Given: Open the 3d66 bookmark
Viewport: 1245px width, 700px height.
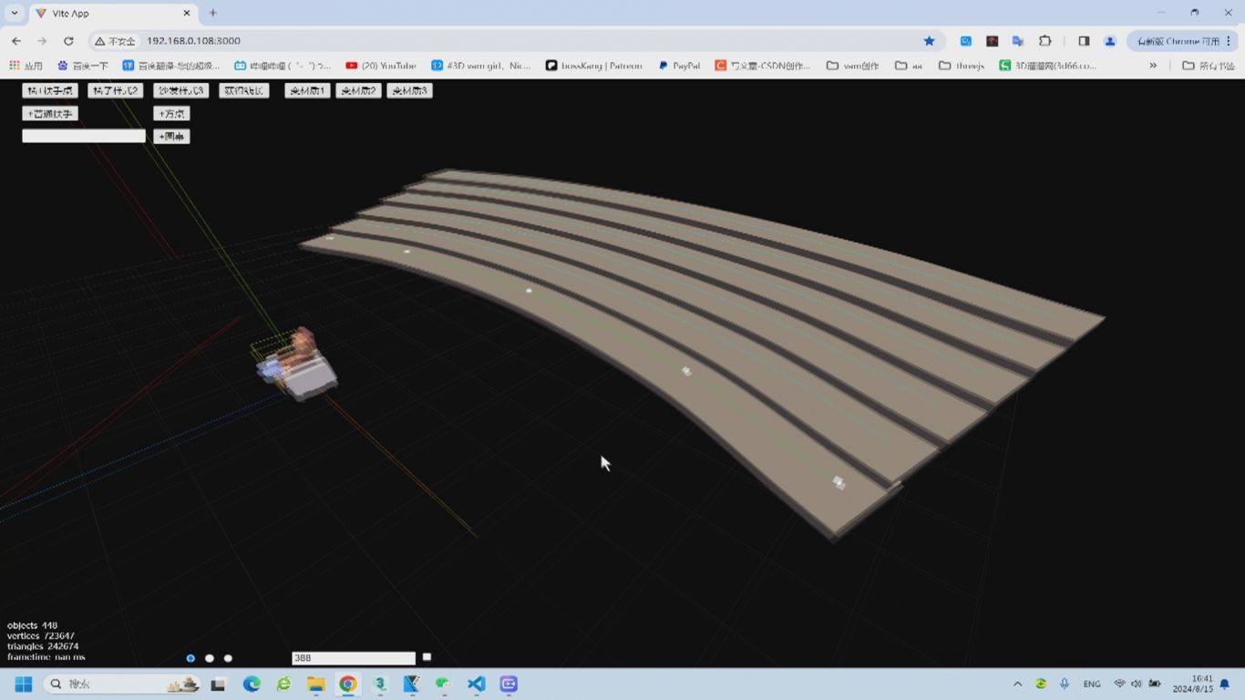Looking at the screenshot, I should [x=1048, y=66].
